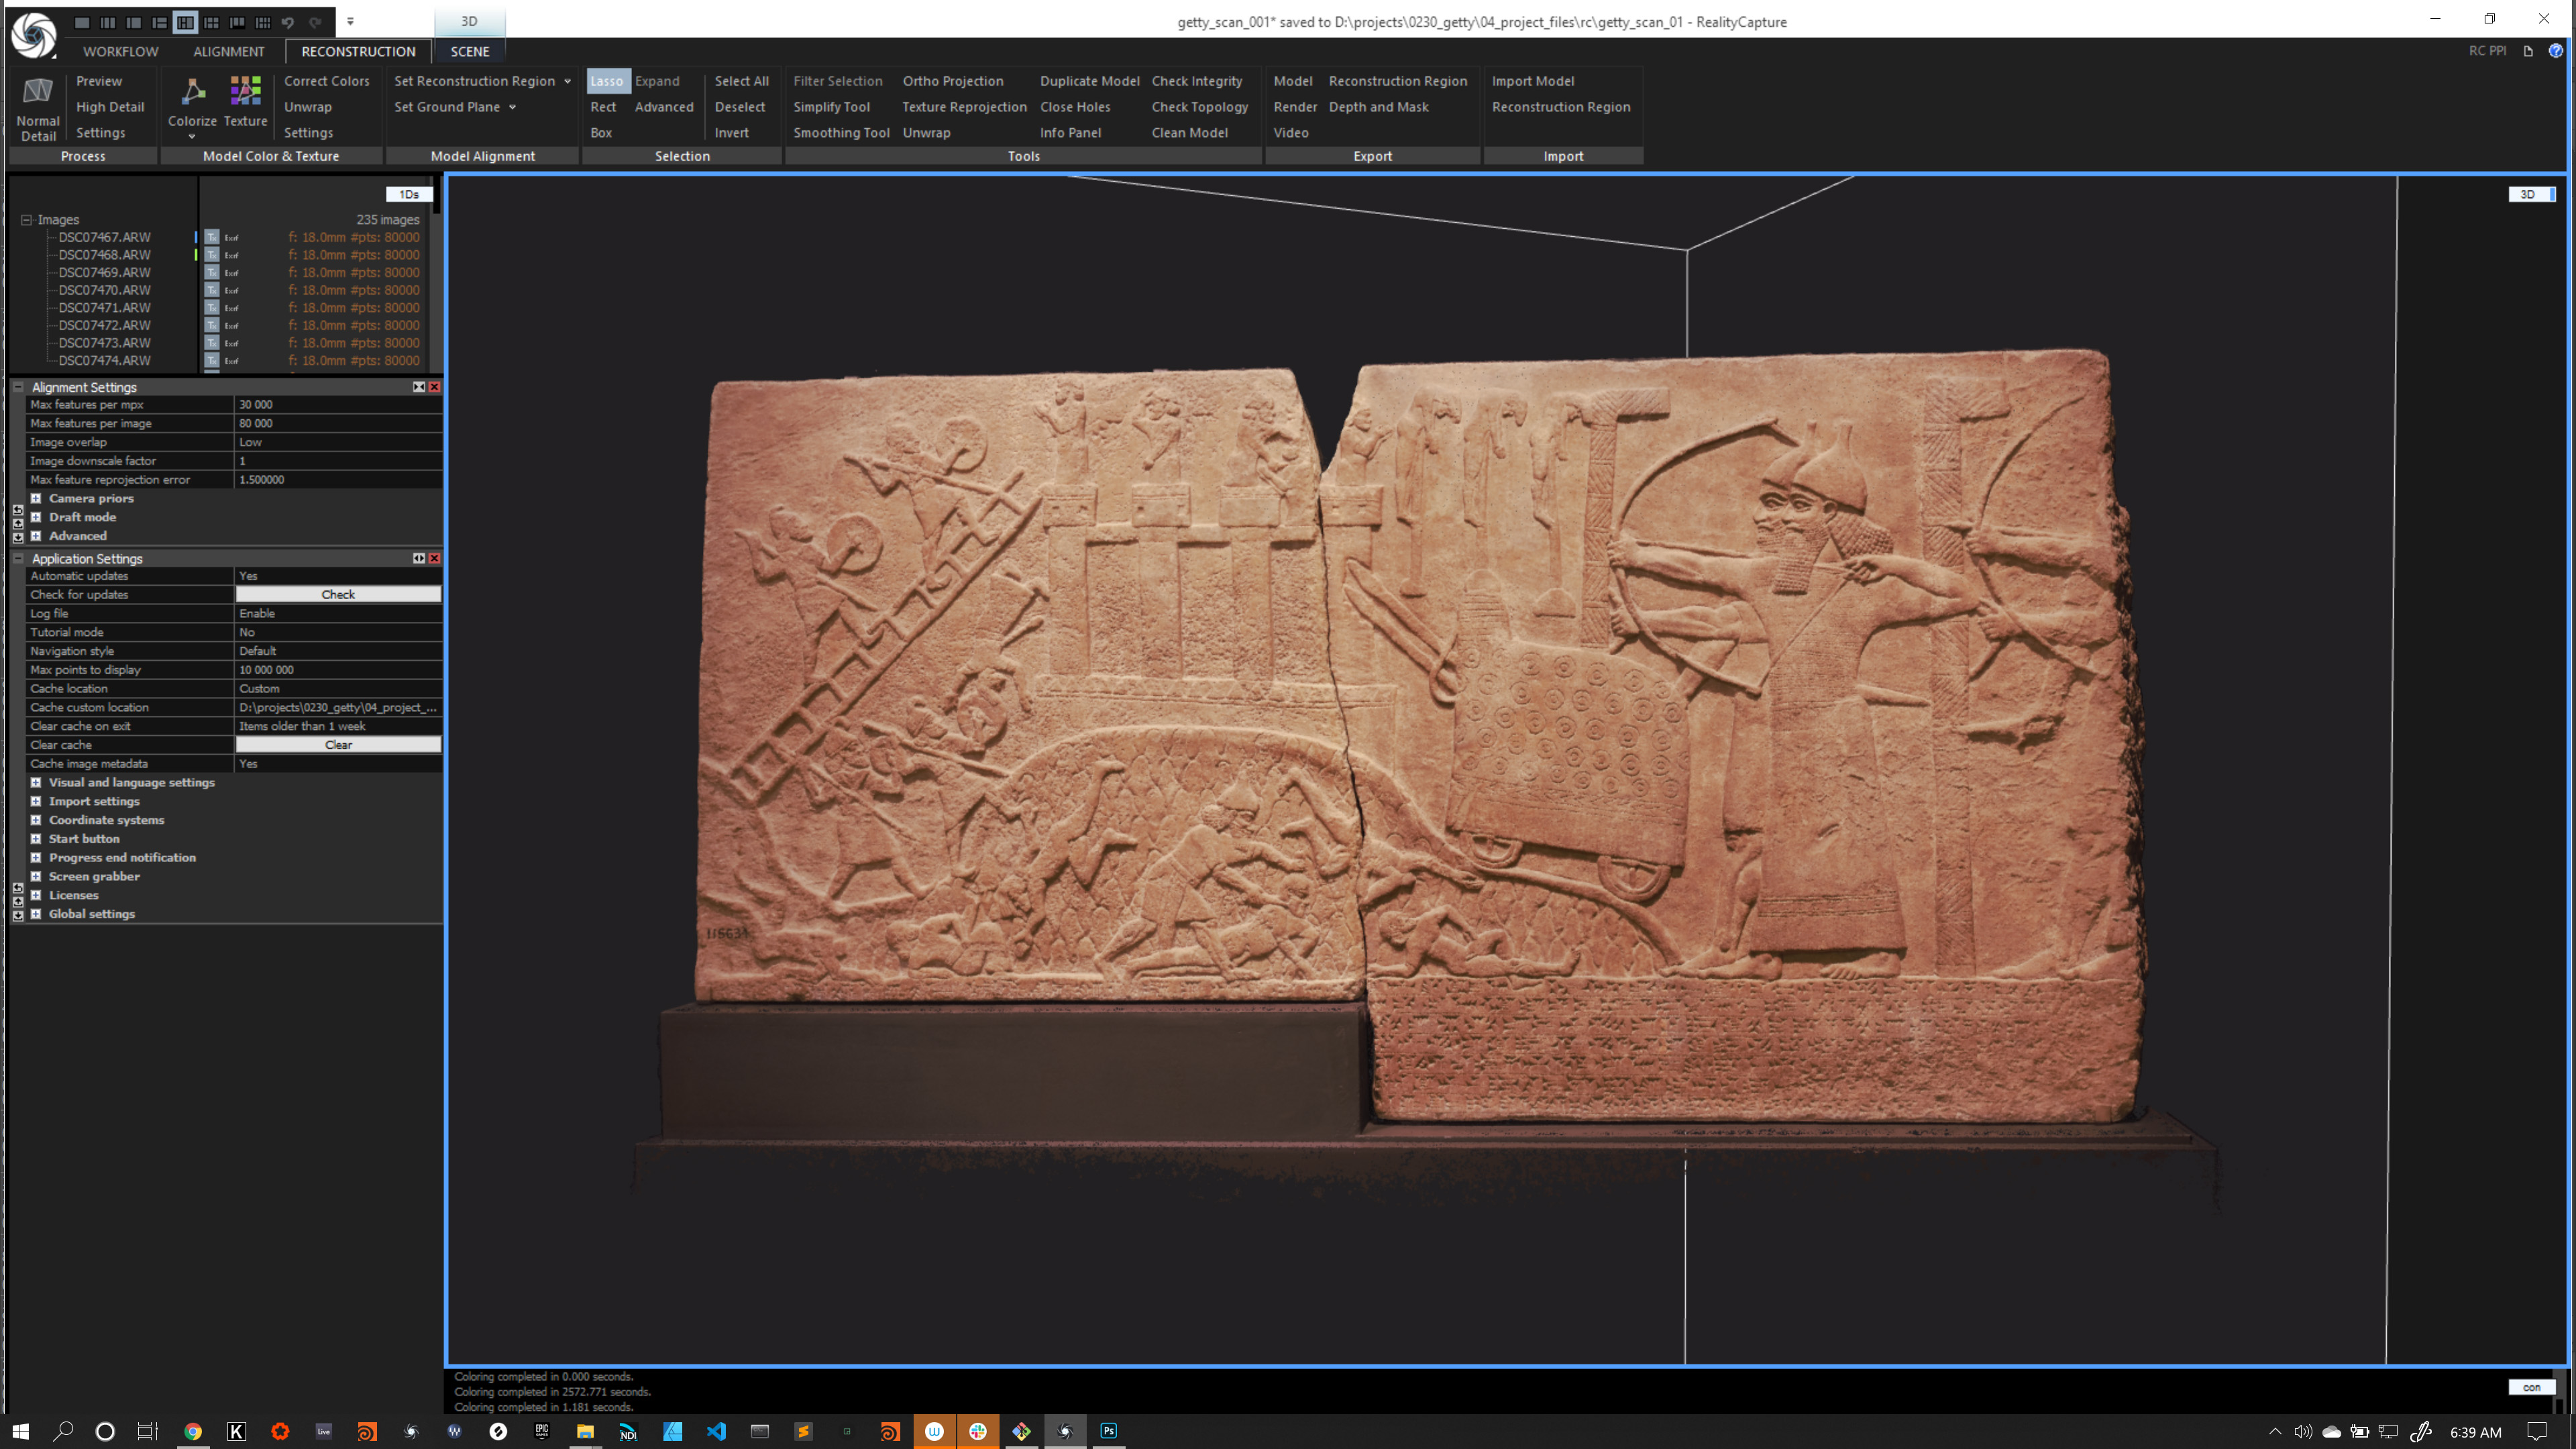
Task: Select DSC07470.ARW in the image list
Action: [x=104, y=290]
